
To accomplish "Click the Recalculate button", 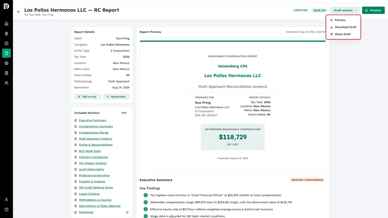I will (x=116, y=97).
